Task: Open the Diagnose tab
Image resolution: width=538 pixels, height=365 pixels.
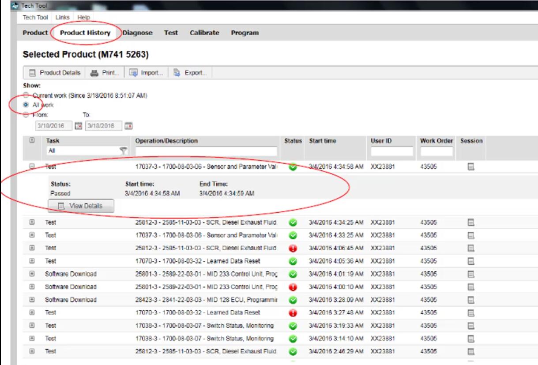Action: (x=138, y=33)
